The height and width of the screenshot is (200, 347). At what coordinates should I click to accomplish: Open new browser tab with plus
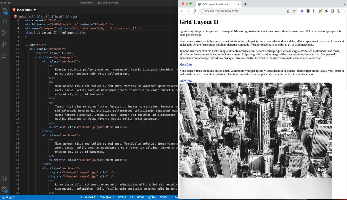coord(245,4)
